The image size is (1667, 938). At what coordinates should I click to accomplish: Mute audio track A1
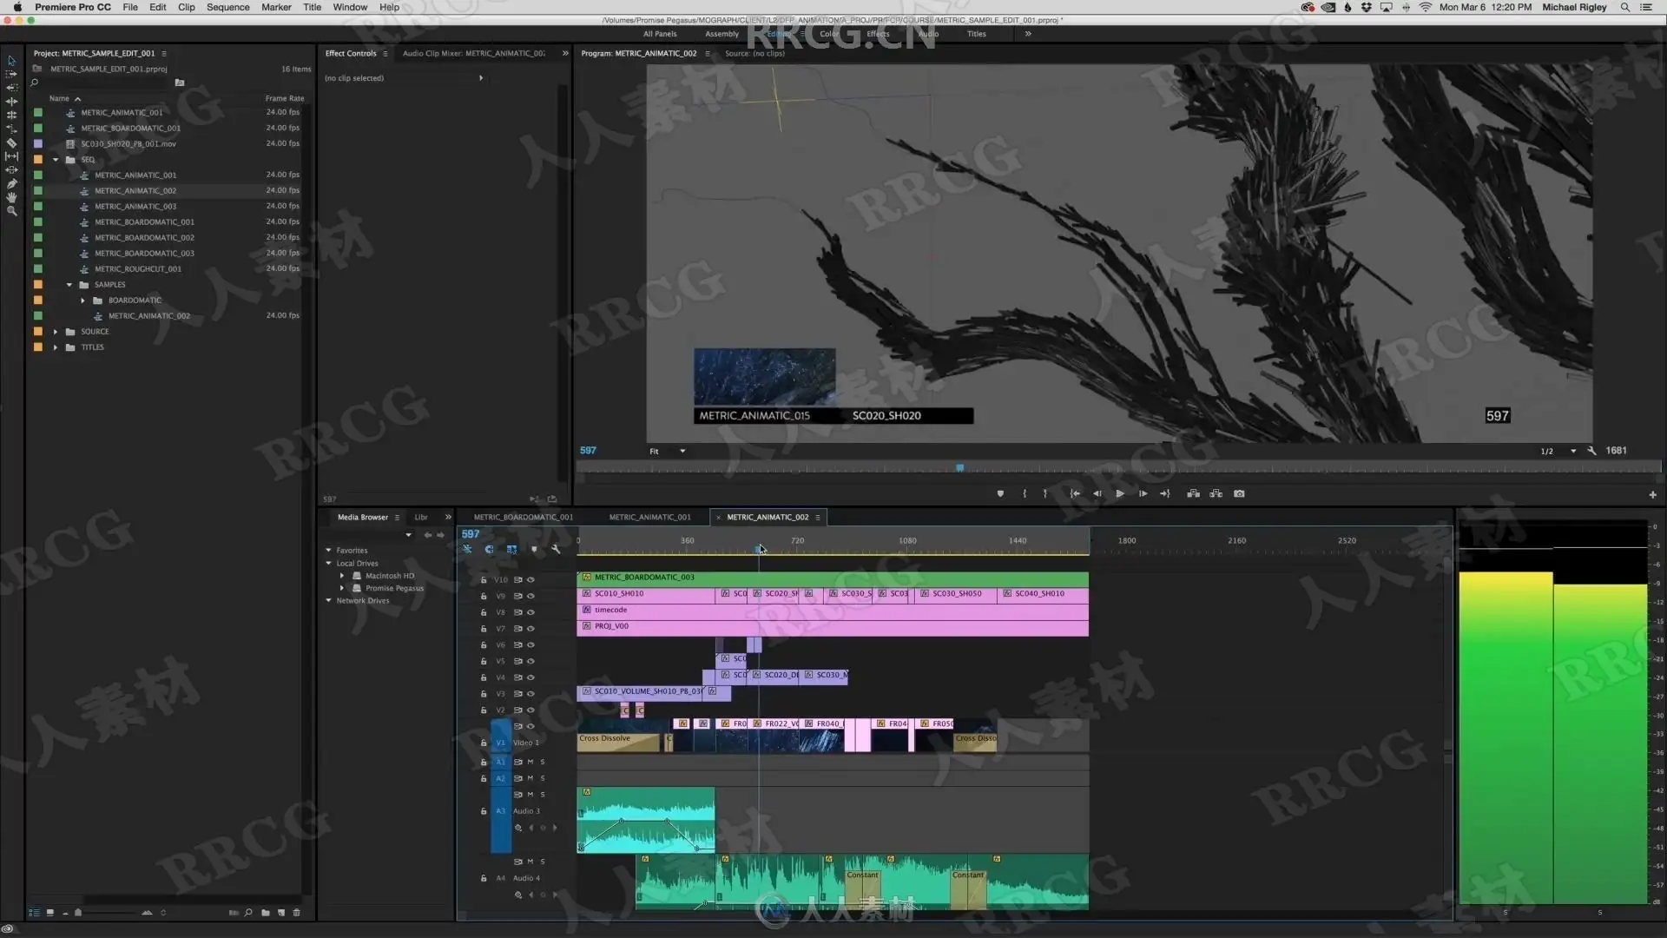point(530,762)
